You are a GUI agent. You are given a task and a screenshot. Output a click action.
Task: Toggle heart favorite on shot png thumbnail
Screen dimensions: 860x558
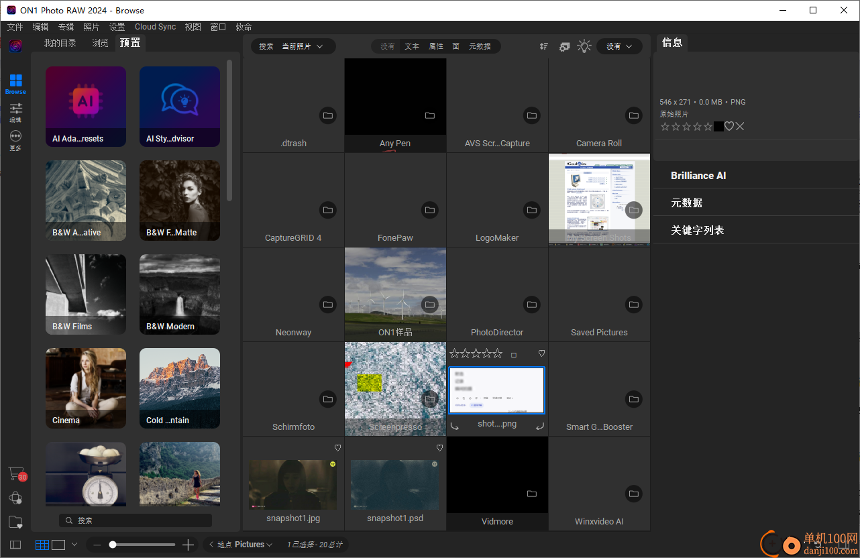click(x=542, y=353)
